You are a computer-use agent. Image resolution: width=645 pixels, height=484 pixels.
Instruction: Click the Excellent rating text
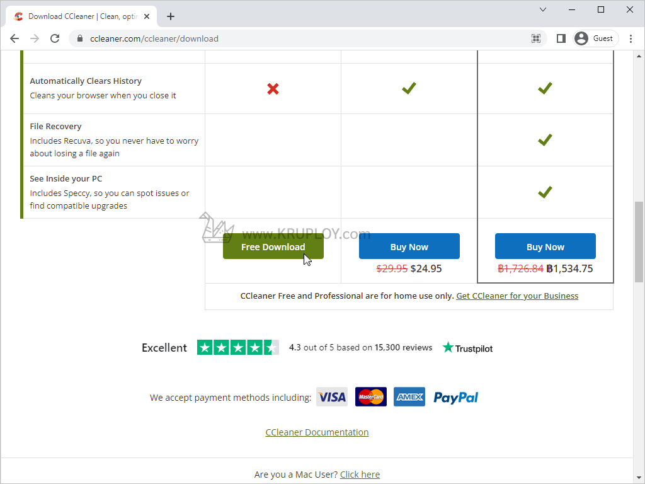(164, 348)
